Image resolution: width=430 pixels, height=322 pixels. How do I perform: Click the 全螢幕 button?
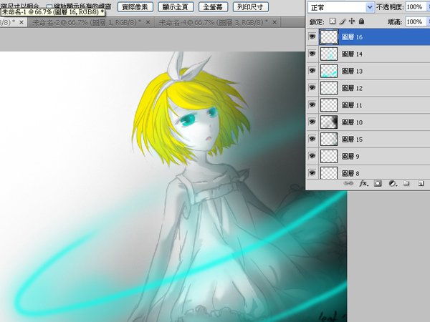pyautogui.click(x=213, y=7)
